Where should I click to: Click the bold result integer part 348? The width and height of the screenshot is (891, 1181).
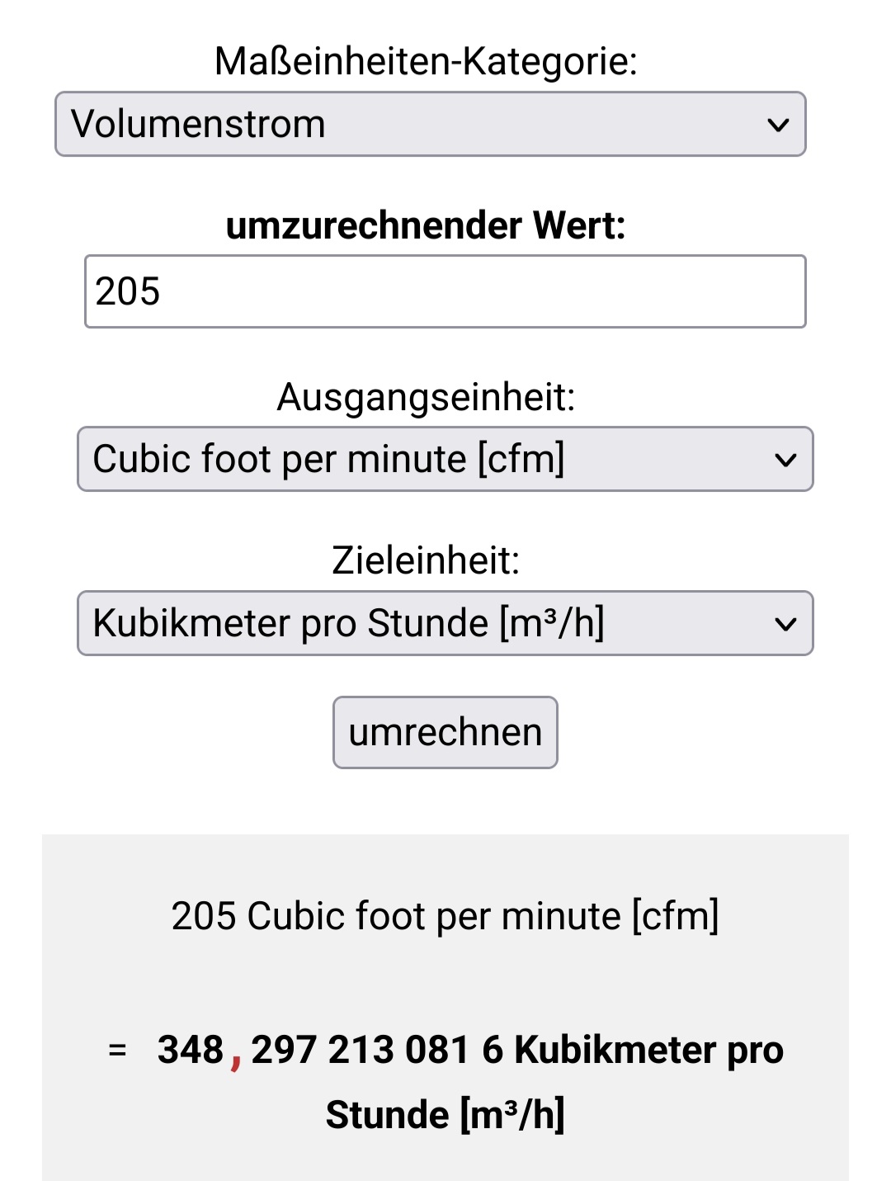[191, 1050]
